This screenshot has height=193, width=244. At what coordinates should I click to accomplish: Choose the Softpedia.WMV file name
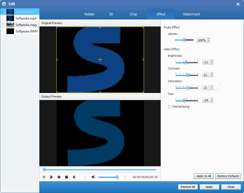pos(27,31)
